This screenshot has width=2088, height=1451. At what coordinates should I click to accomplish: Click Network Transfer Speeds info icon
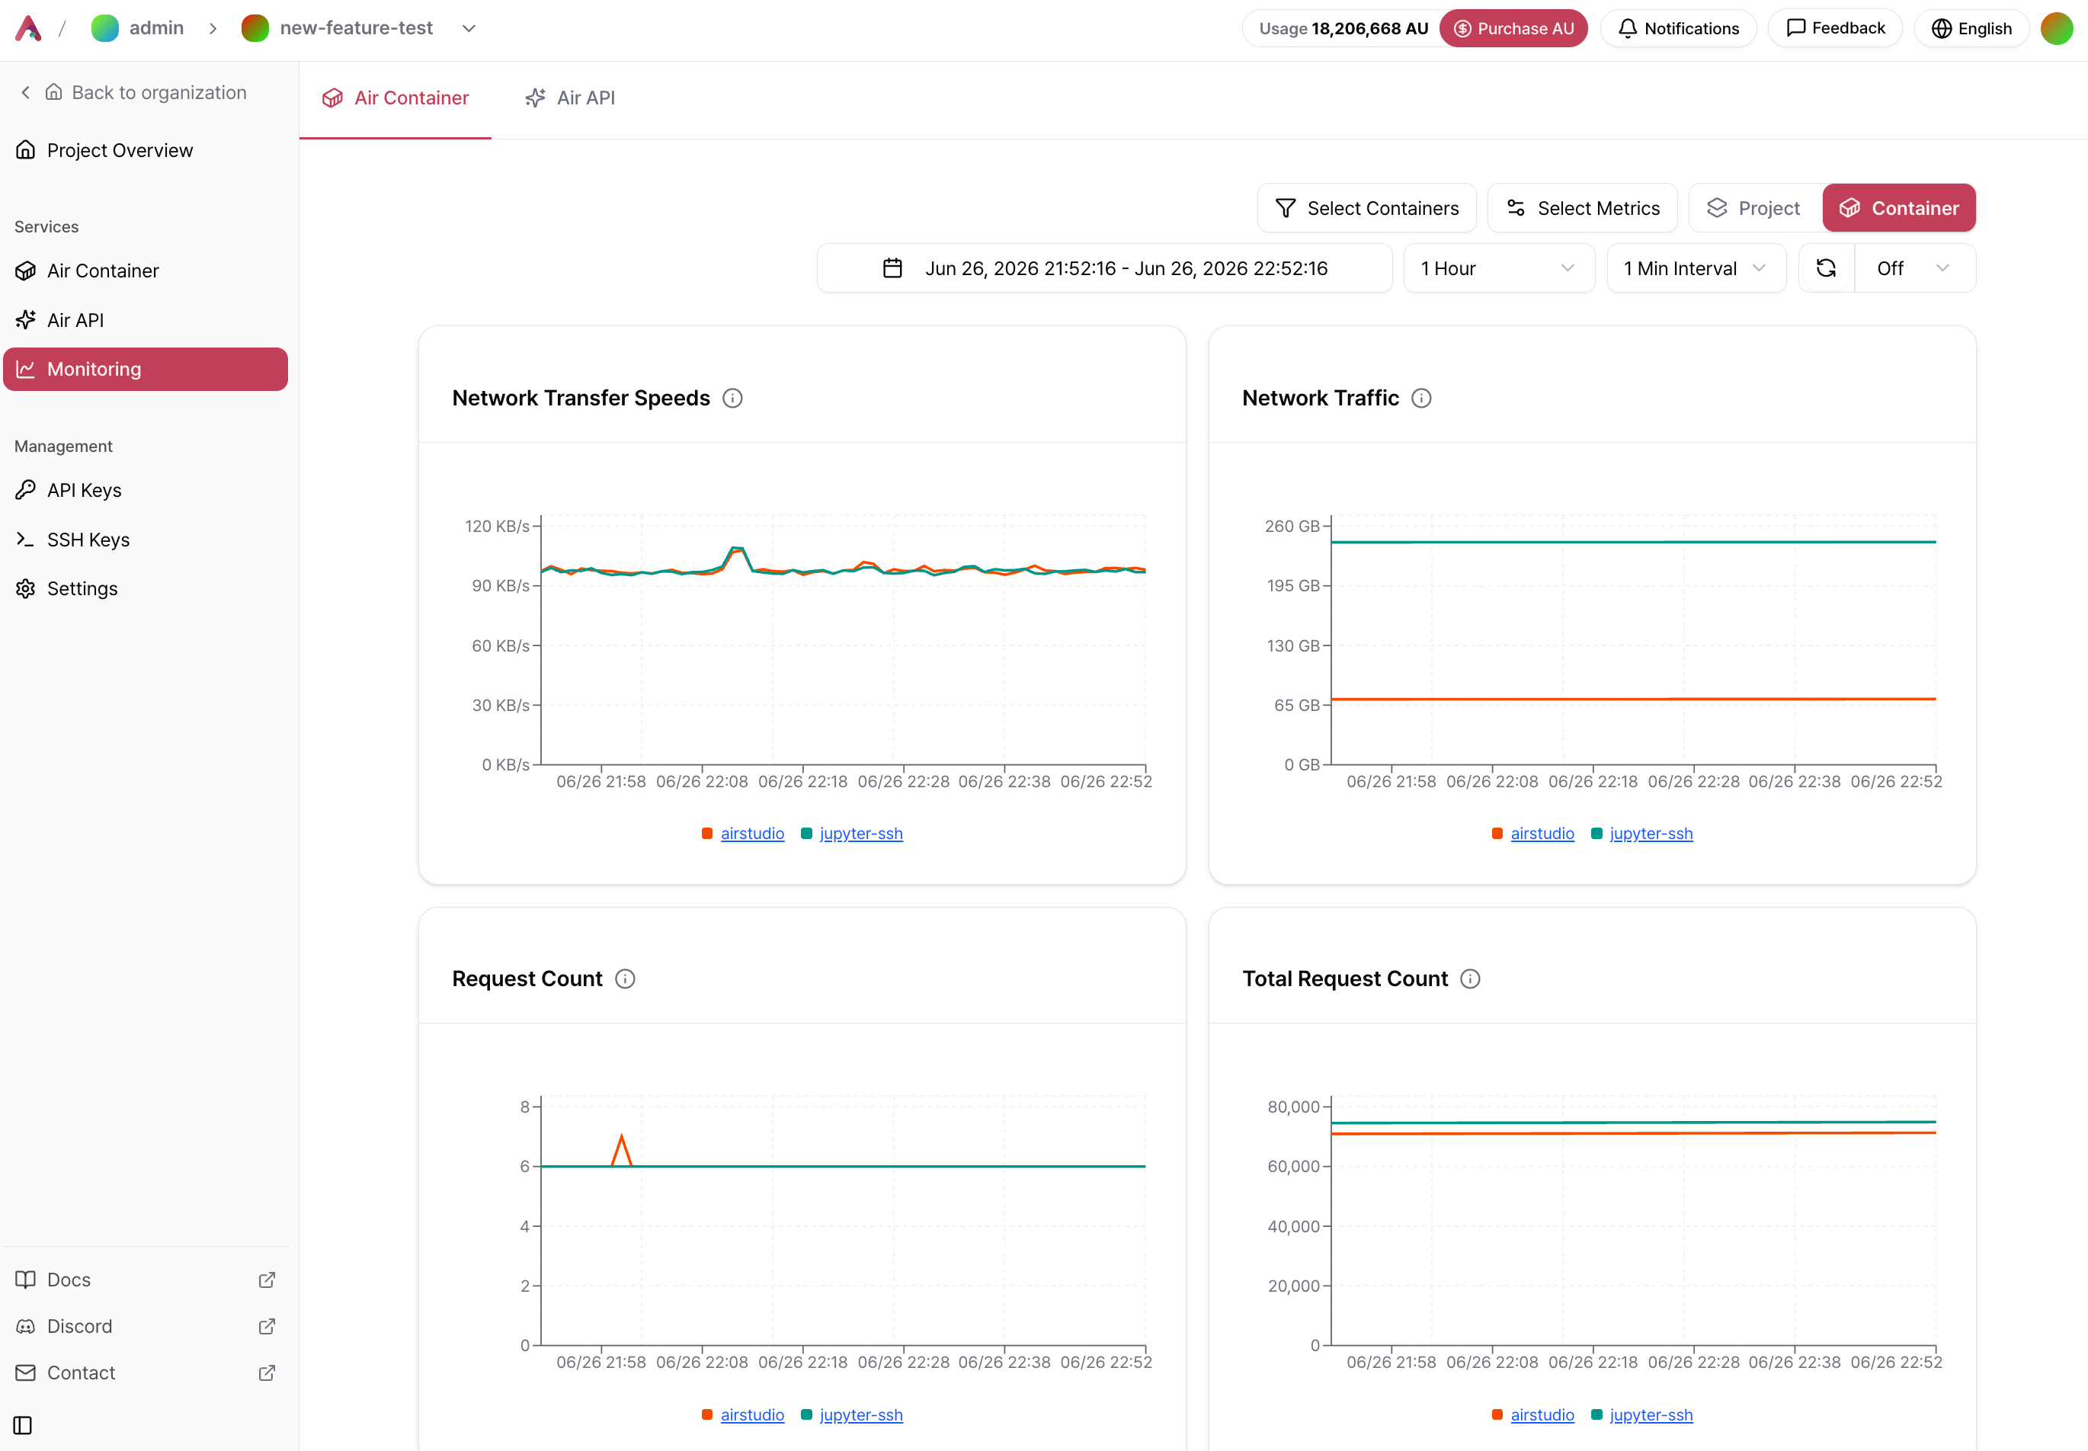[x=732, y=399]
